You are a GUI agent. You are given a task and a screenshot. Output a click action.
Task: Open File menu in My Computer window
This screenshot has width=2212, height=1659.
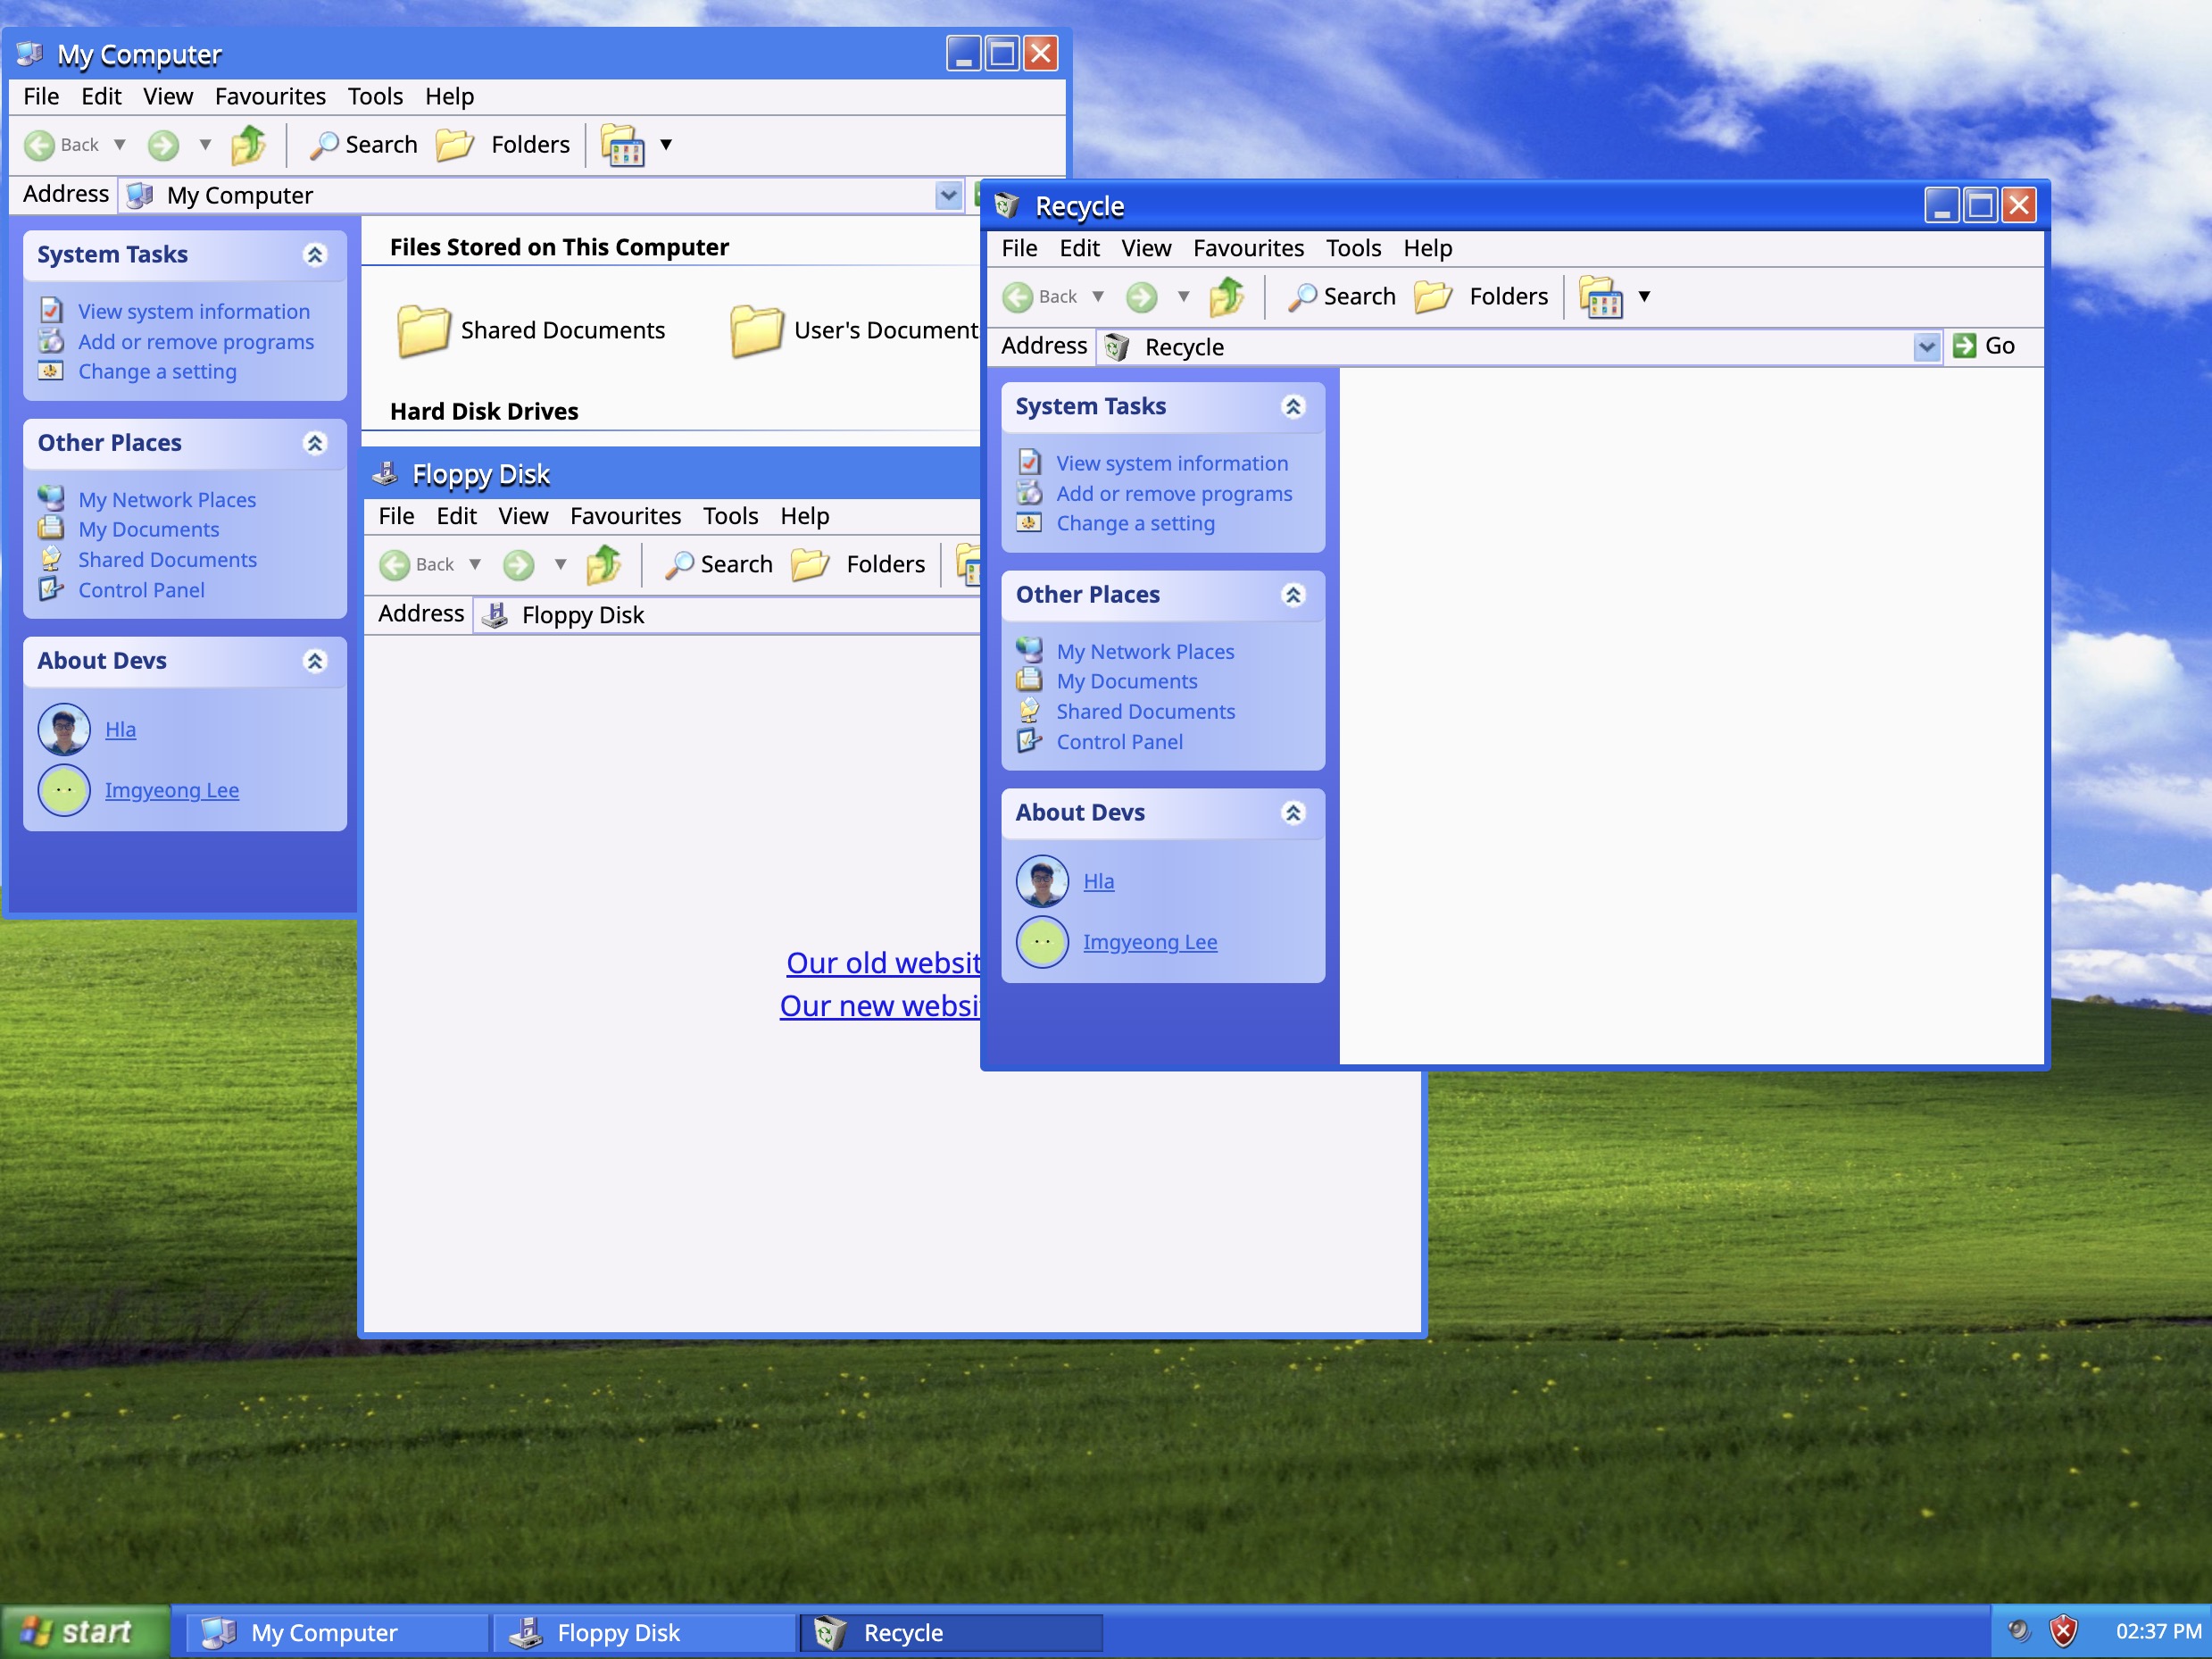41,96
